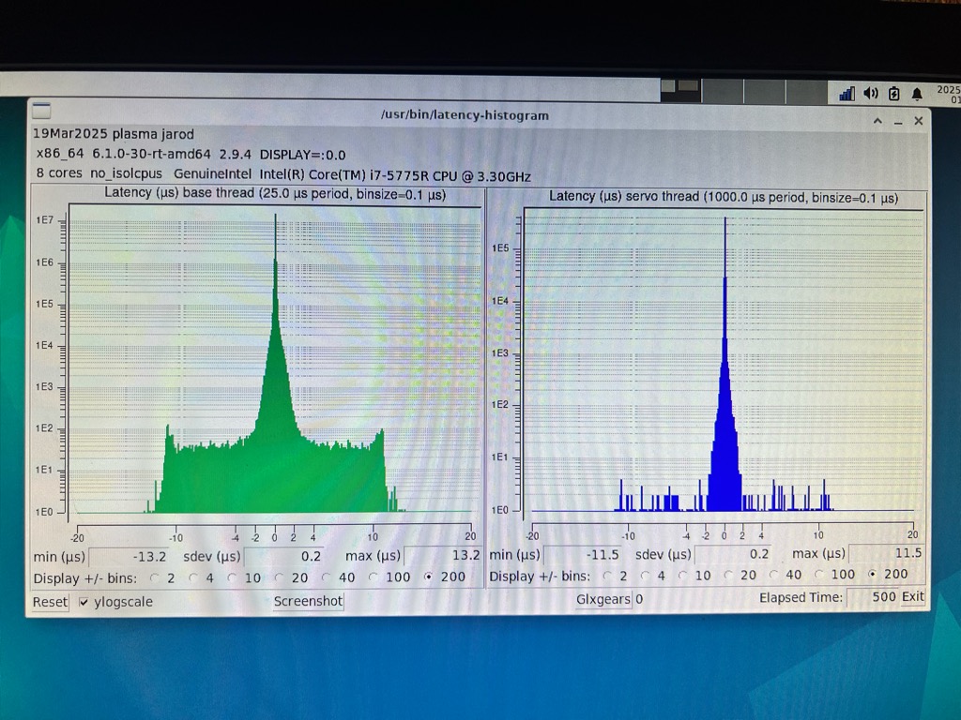Select base thread bins radio 100

tap(373, 577)
